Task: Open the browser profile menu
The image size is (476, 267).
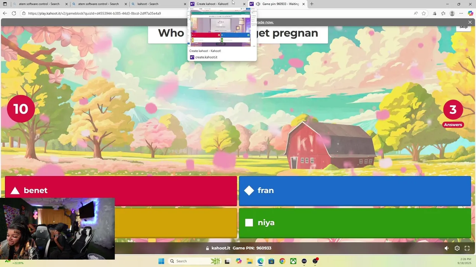Action: coord(452,13)
